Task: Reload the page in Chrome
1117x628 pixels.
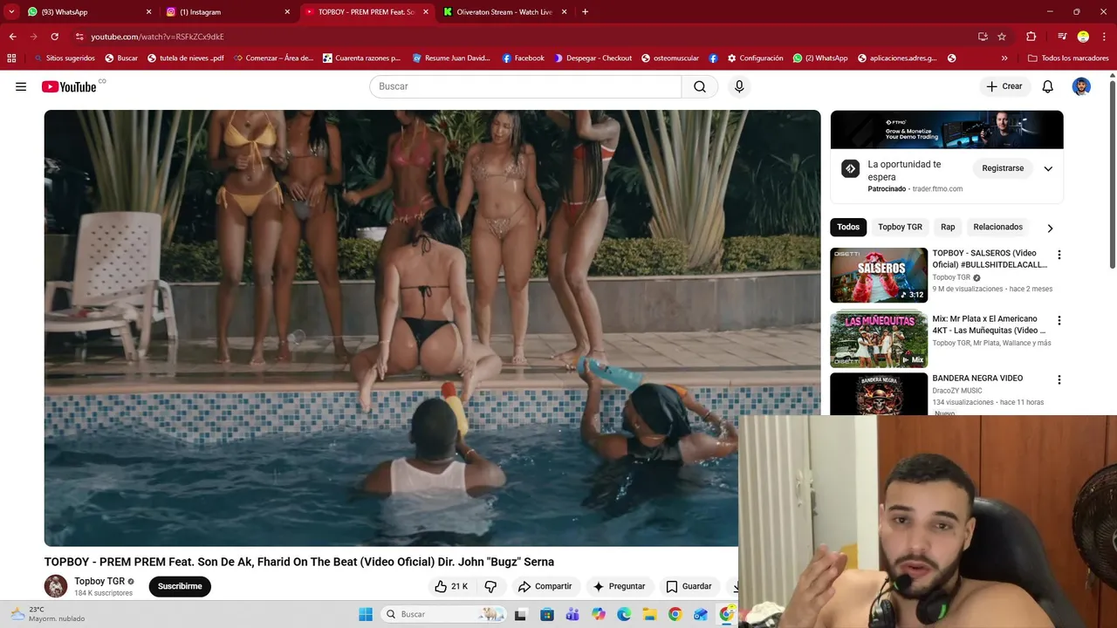Action: point(54,37)
